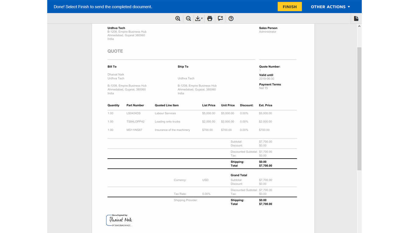Select part number TS84LOPP42
Screen dimensions: 416x233
click(x=136, y=122)
